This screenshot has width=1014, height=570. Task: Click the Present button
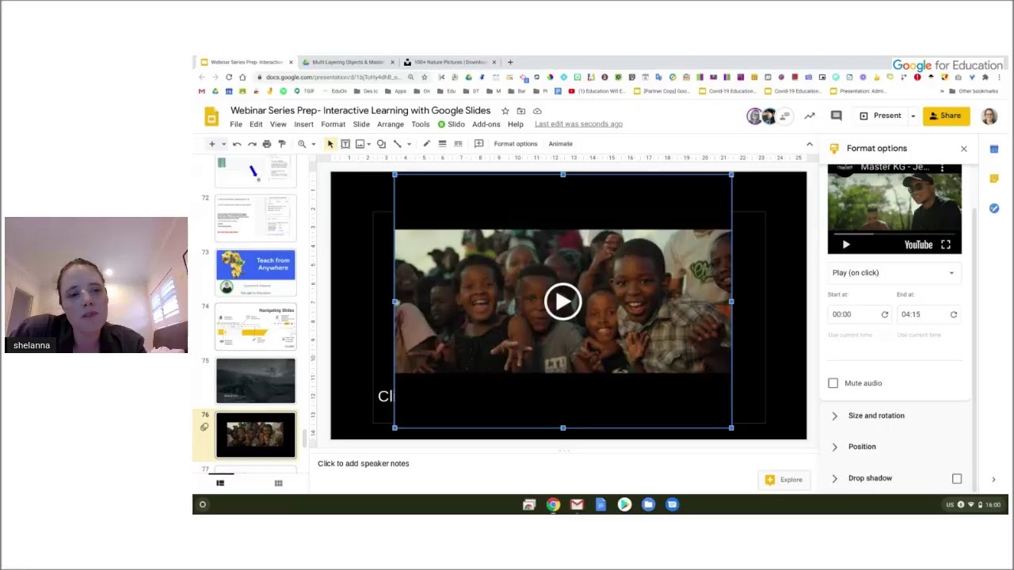click(x=880, y=116)
